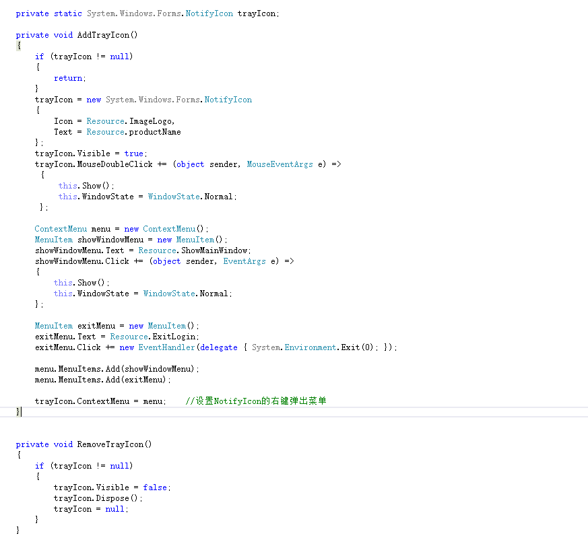Click the green Chinese comment about NotifyIcon
This screenshot has width=588, height=542.
click(256, 401)
